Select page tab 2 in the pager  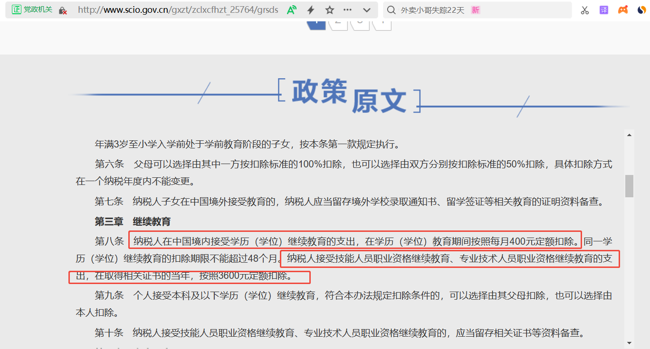pyautogui.click(x=338, y=22)
